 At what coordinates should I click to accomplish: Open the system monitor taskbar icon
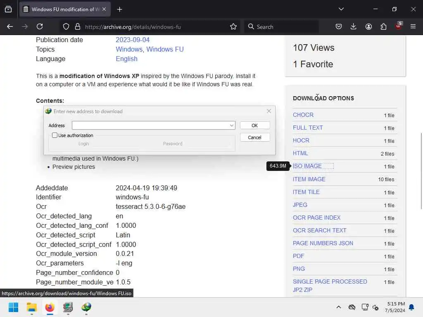(x=68, y=307)
